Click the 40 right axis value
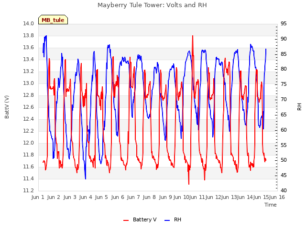This screenshot has width=306, height=229. [x=284, y=191]
